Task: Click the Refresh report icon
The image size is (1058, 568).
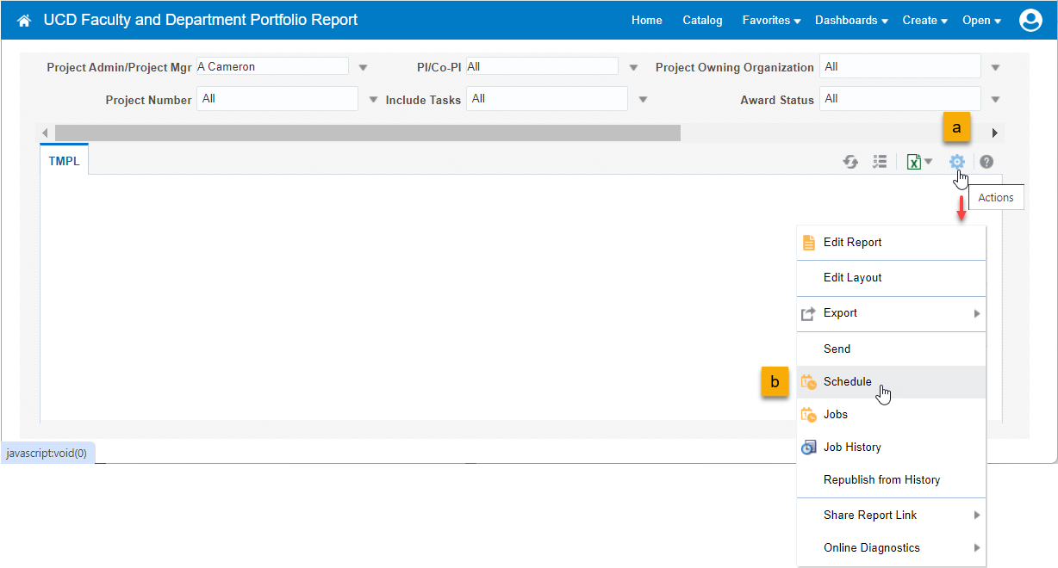Action: pyautogui.click(x=850, y=162)
